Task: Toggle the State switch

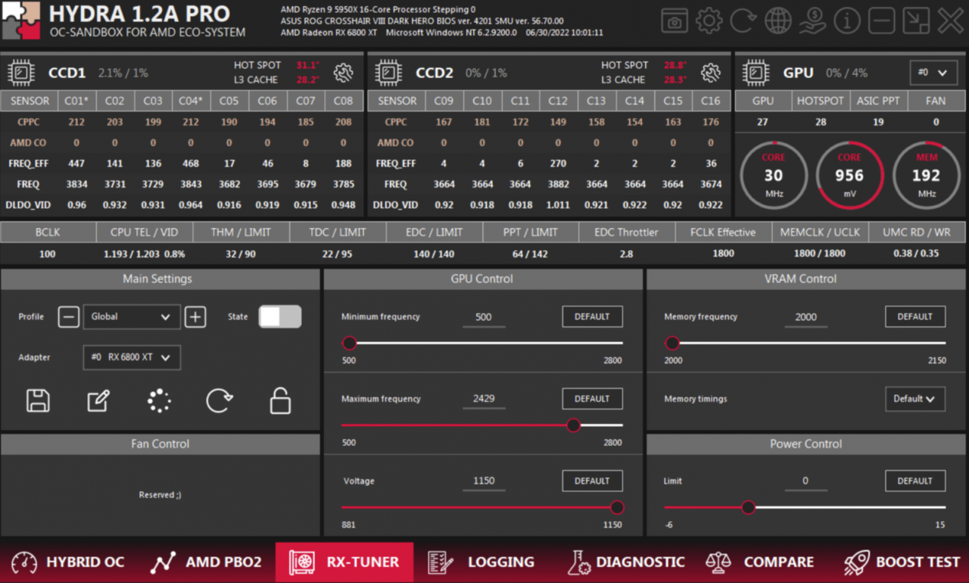Action: pos(280,316)
